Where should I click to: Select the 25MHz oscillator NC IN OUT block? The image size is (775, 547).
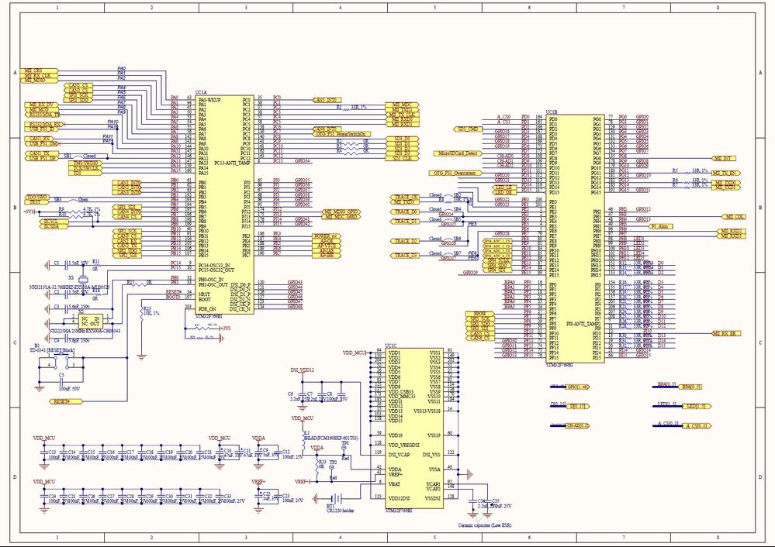(91, 321)
